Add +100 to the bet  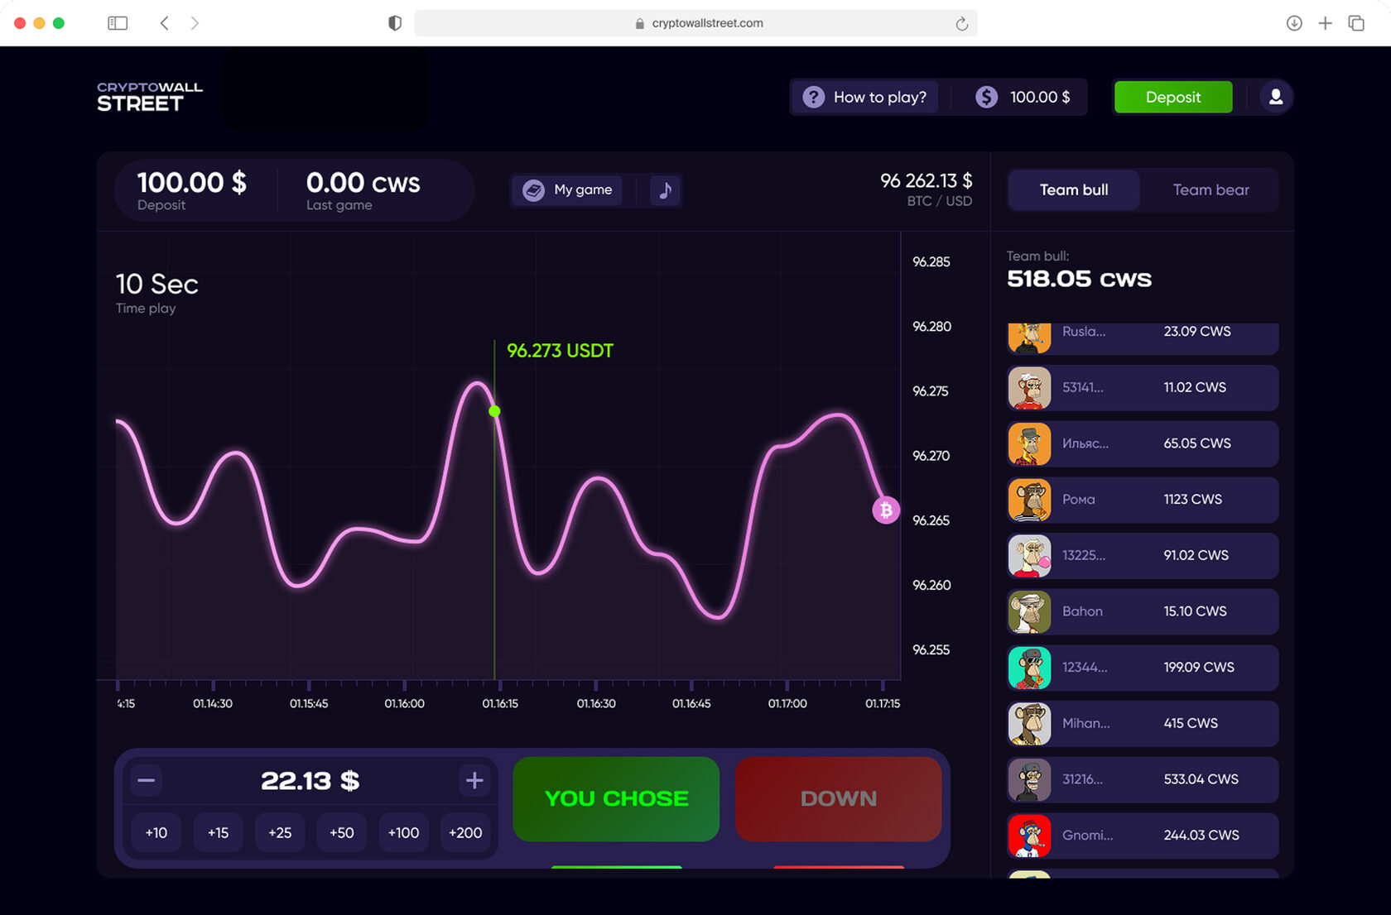pyautogui.click(x=403, y=833)
